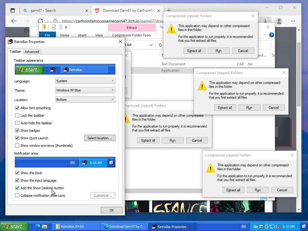
Task: Open Edge's three-dot settings menu
Action: pos(293,21)
